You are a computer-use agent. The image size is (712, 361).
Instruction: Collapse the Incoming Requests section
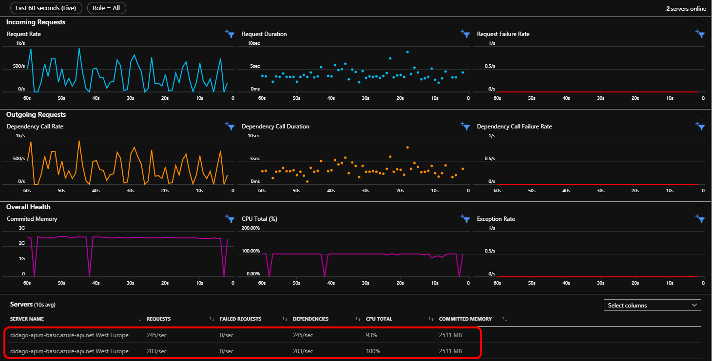point(698,22)
